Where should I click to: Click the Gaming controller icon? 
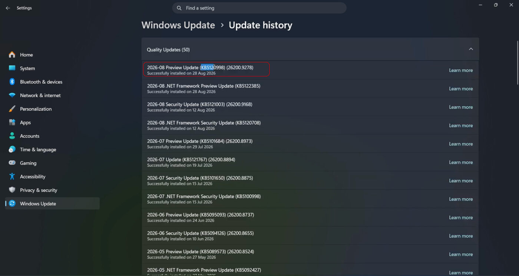click(x=12, y=163)
